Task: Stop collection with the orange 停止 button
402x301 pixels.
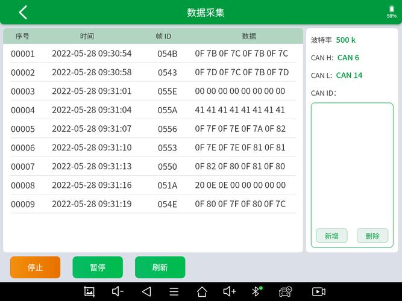Action: tap(36, 267)
